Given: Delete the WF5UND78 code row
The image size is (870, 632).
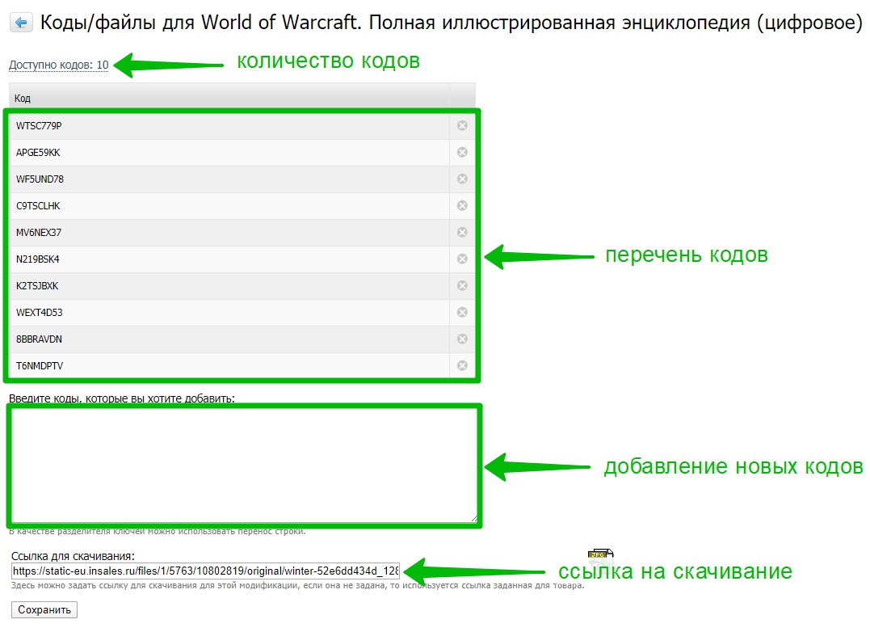Looking at the screenshot, I should (x=462, y=179).
